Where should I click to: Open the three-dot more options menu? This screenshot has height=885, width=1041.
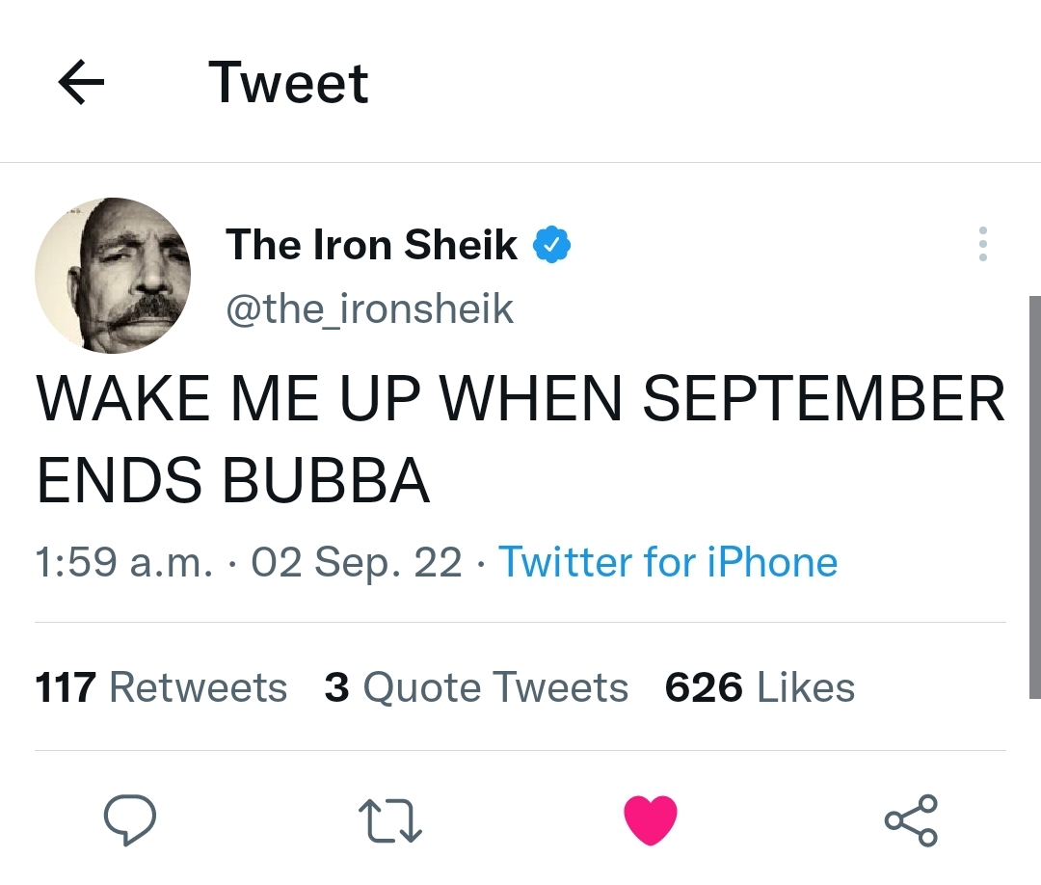pos(982,245)
